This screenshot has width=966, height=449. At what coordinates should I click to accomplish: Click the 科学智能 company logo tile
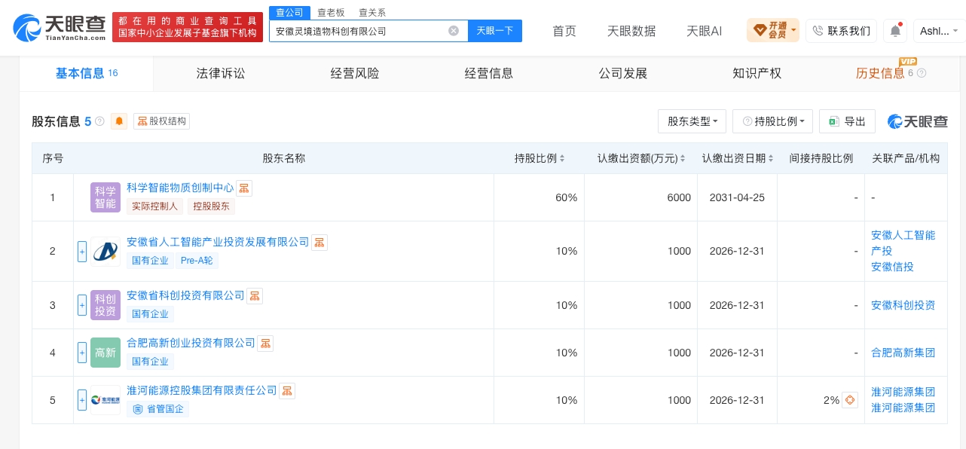(x=105, y=197)
